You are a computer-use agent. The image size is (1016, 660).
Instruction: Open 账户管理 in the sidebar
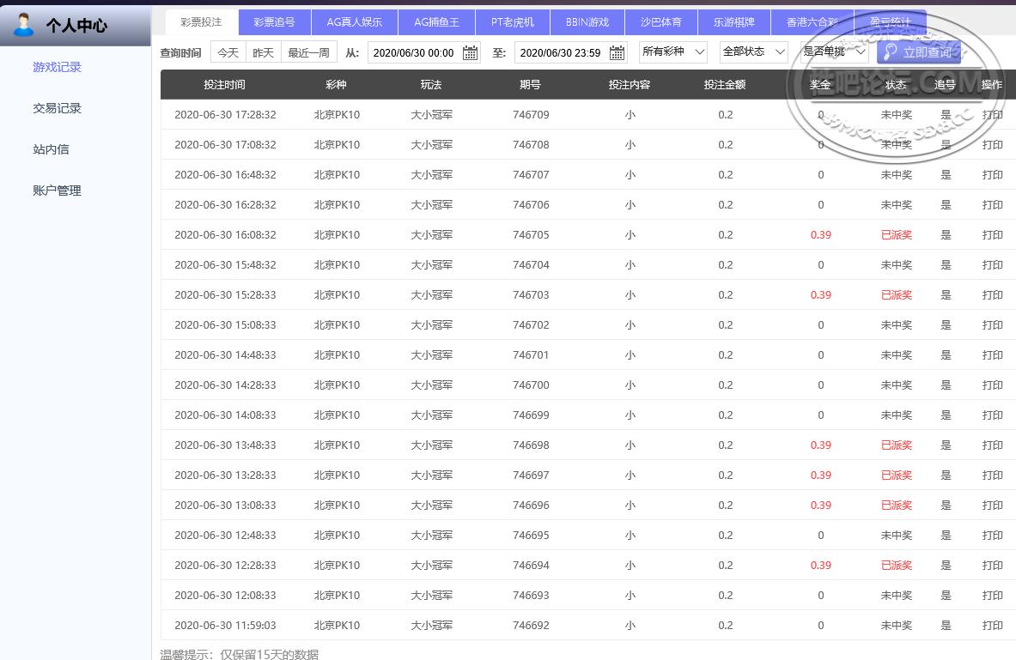point(57,191)
